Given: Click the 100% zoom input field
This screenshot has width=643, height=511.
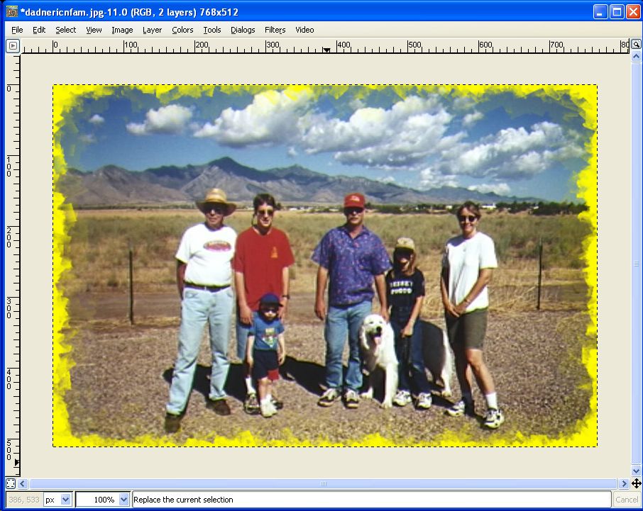Looking at the screenshot, I should click(x=98, y=500).
